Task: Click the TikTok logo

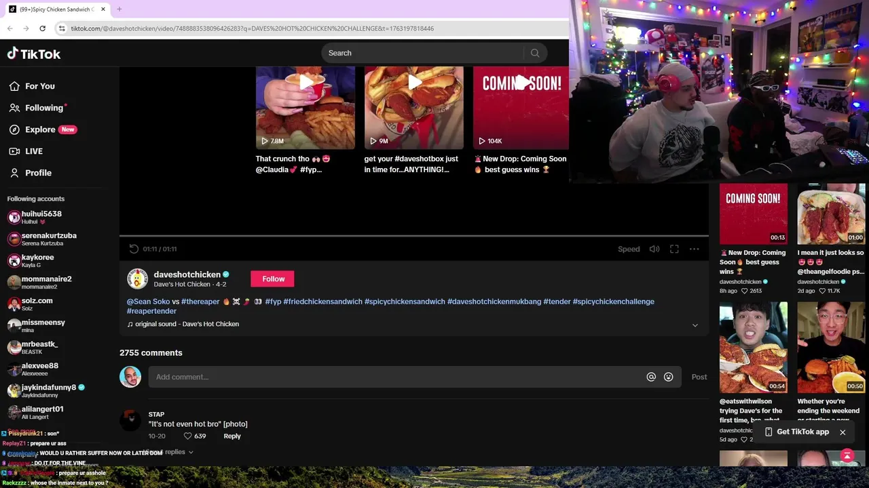Action: click(34, 54)
